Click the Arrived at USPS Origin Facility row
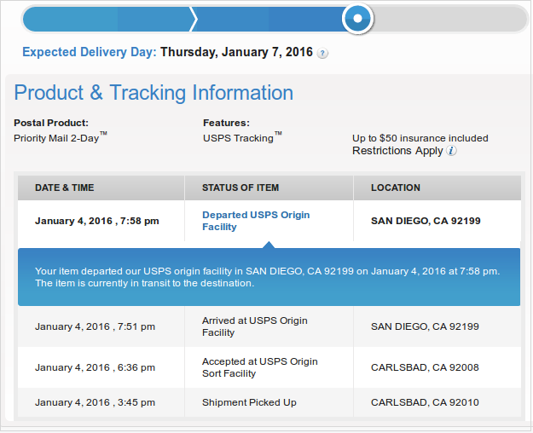Screen dimensions: 533x433 [254, 326]
